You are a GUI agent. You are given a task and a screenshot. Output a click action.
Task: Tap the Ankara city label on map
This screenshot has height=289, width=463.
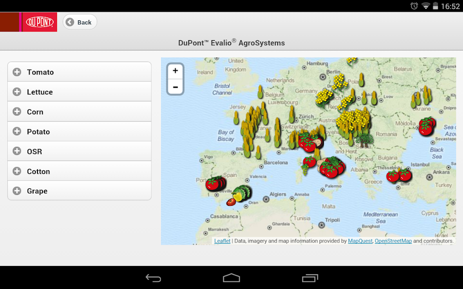[441, 172]
